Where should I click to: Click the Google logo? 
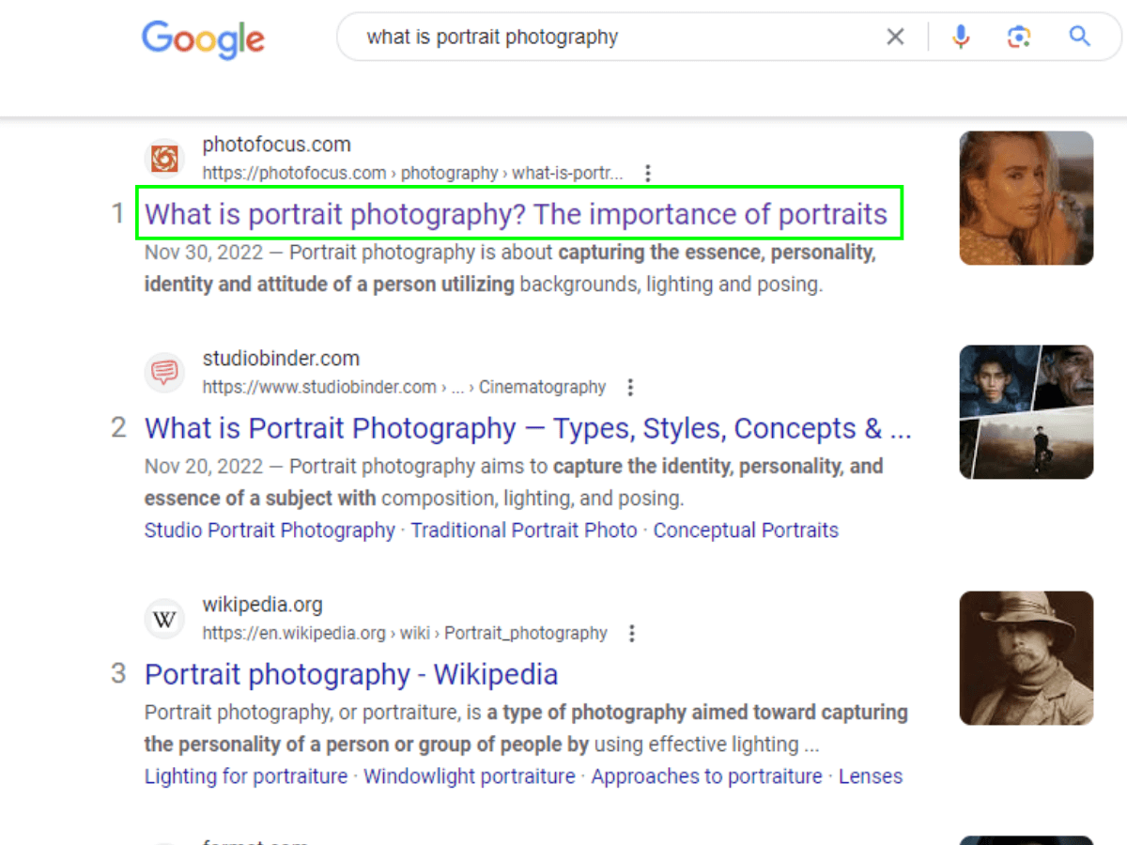203,38
